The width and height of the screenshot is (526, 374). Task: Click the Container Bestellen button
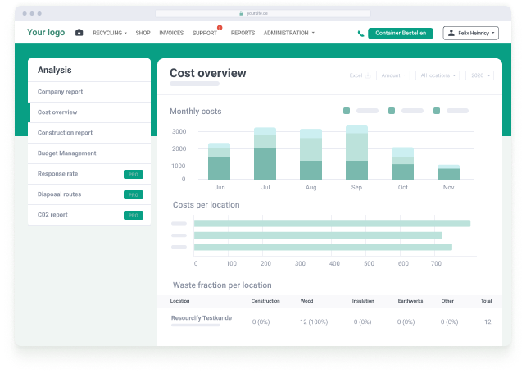[x=401, y=33]
